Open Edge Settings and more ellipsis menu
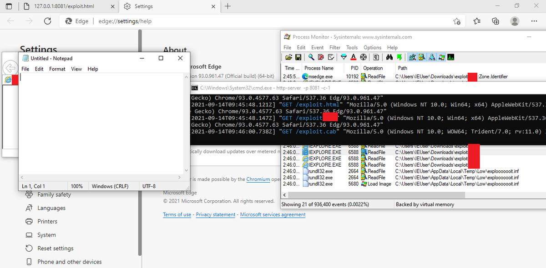Viewport: 546px width, 268px height. 534,21
